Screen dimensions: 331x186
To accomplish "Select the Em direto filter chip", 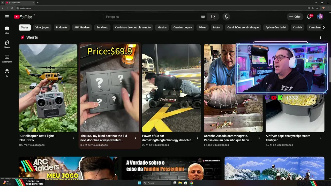I will (102, 27).
